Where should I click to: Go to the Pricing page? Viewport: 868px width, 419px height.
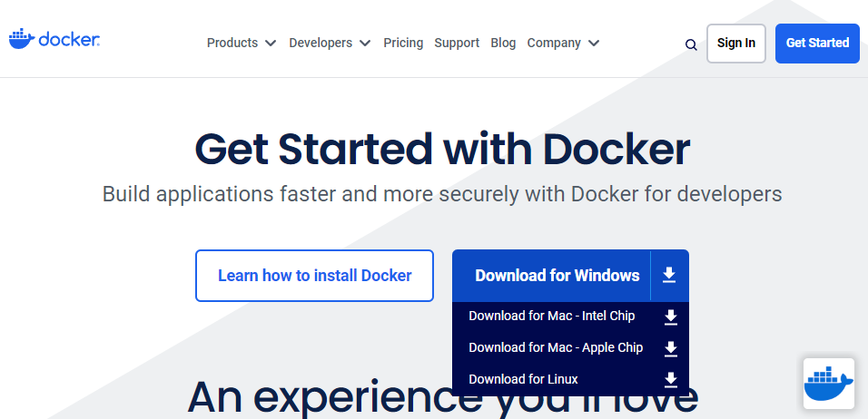403,44
